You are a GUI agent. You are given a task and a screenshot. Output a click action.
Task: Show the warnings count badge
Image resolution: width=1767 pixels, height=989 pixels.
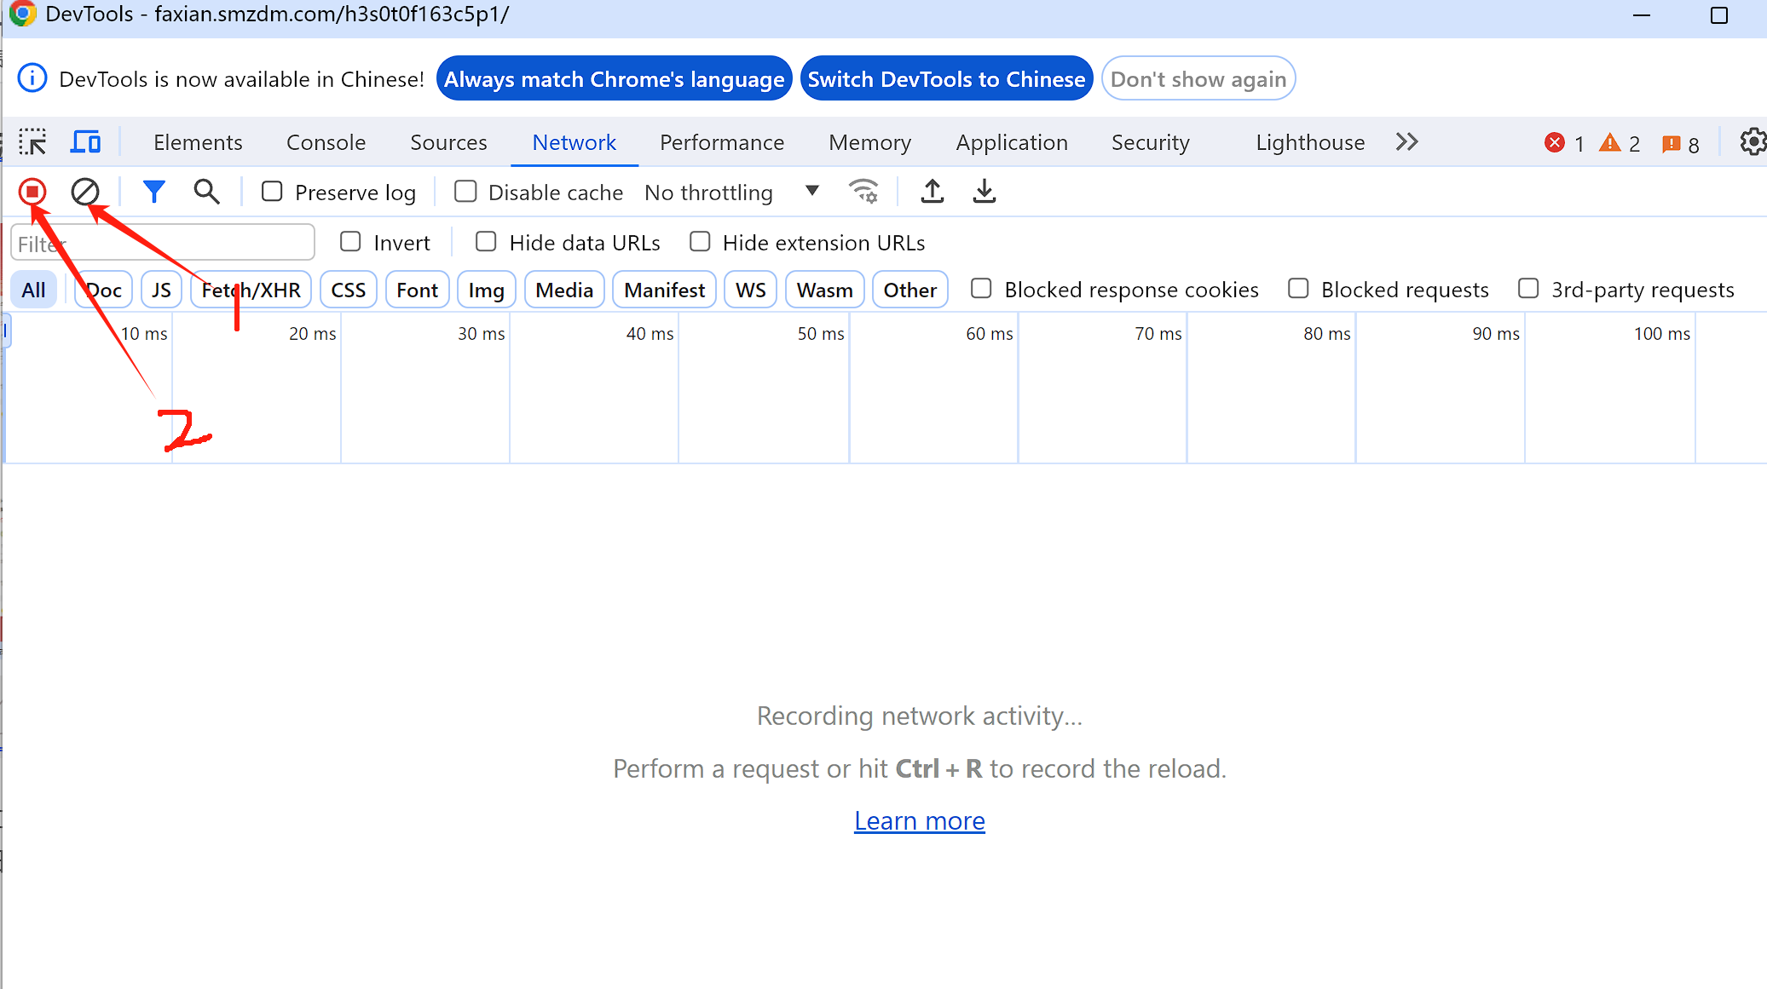pos(1620,143)
